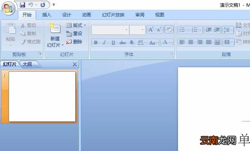Click the 新建幻灯片 icon
This screenshot has height=151, width=250.
(55, 28)
